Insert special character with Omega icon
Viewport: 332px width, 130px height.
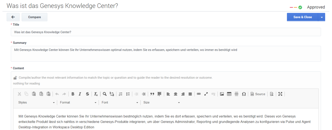[244, 94]
